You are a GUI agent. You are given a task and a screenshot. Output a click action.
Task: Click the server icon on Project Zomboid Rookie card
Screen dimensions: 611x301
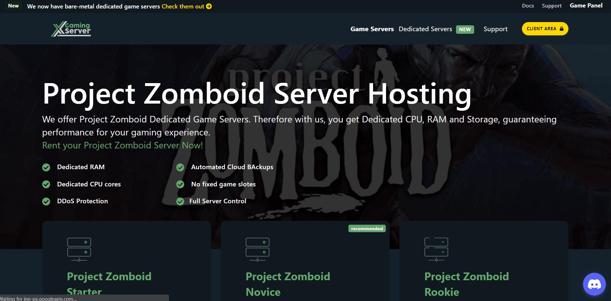pos(436,249)
